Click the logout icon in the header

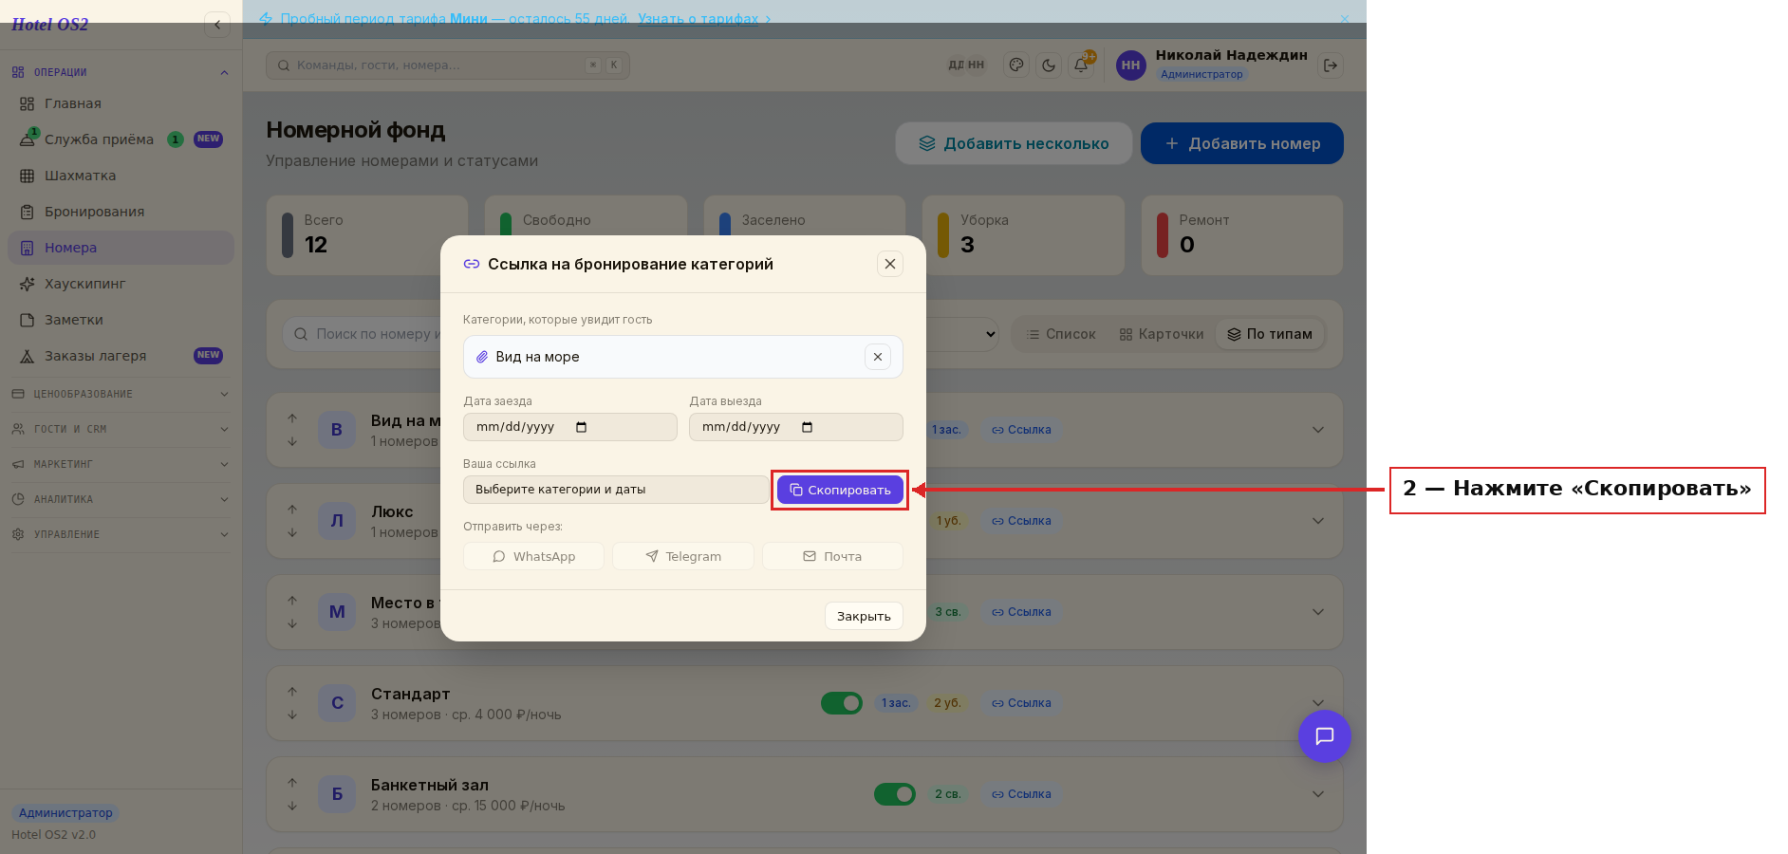[1331, 65]
